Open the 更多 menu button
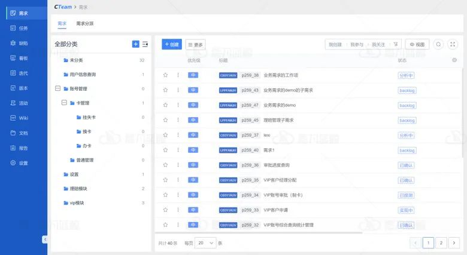Viewport: 467px width, 255px height. (x=195, y=45)
